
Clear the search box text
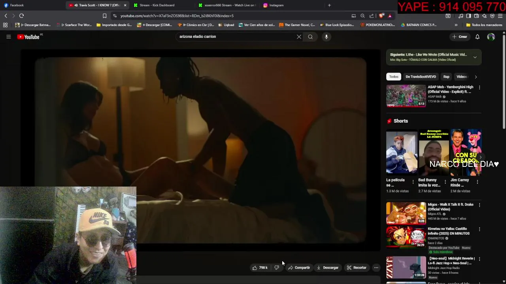click(x=299, y=37)
